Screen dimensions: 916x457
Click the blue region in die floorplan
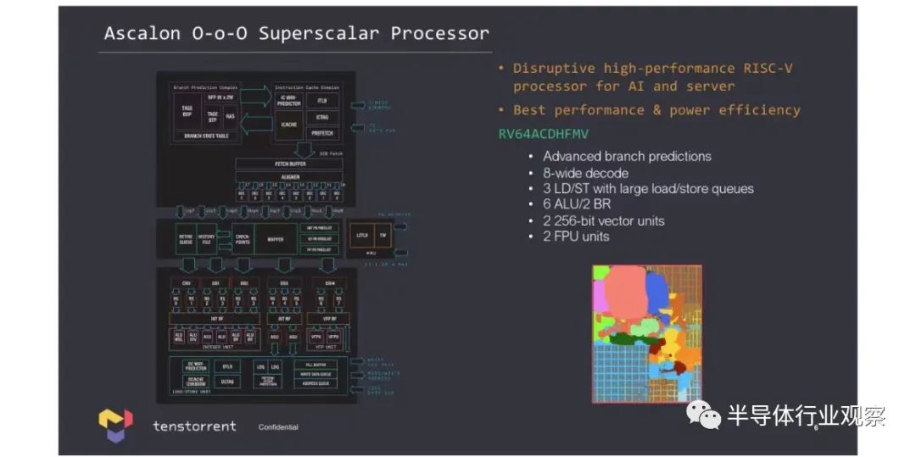(x=657, y=295)
